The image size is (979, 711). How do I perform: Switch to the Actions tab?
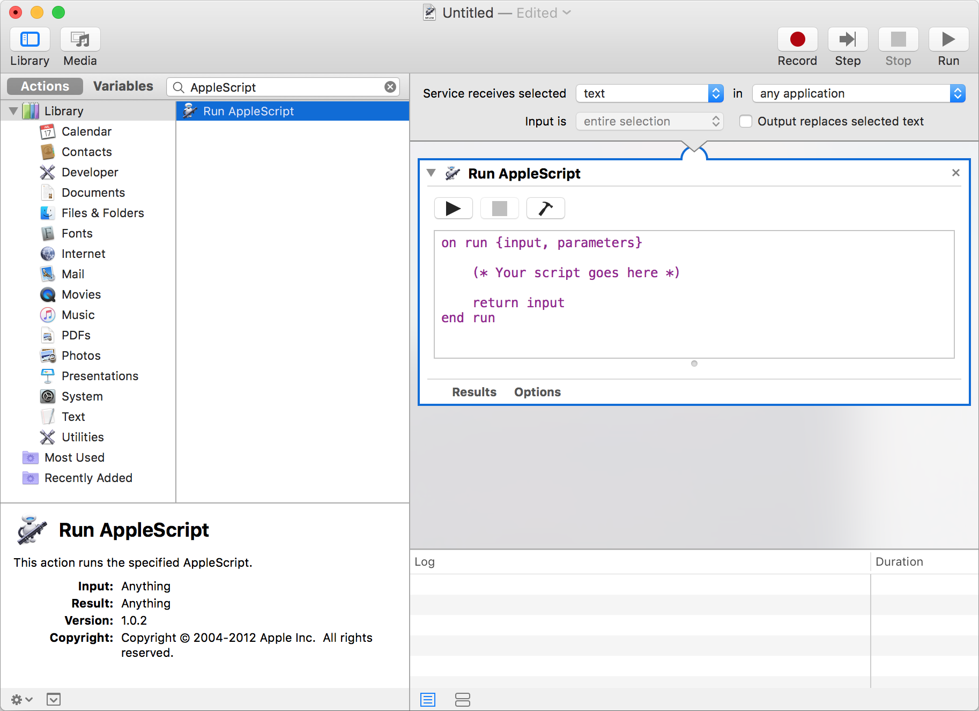click(45, 86)
